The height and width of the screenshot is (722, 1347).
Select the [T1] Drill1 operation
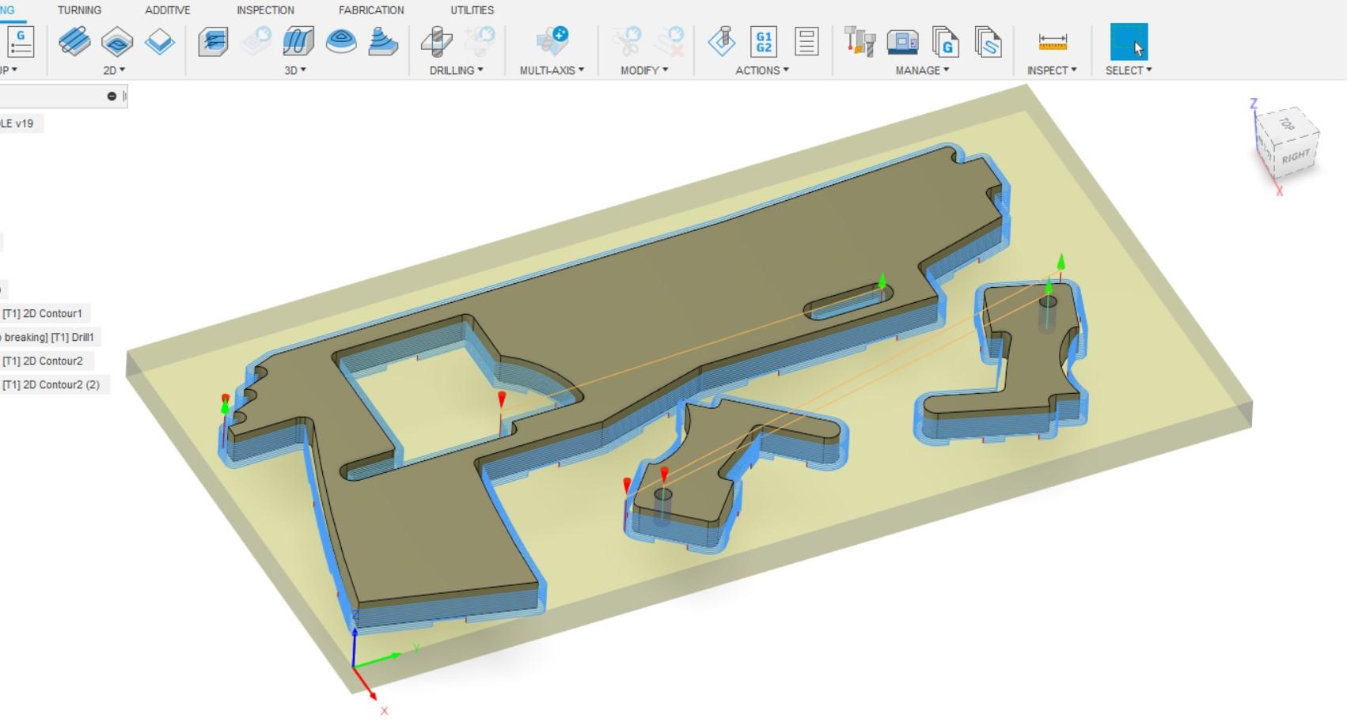click(x=48, y=338)
